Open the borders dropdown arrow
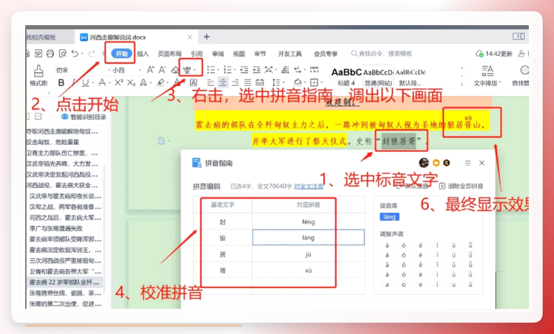 tap(321, 83)
